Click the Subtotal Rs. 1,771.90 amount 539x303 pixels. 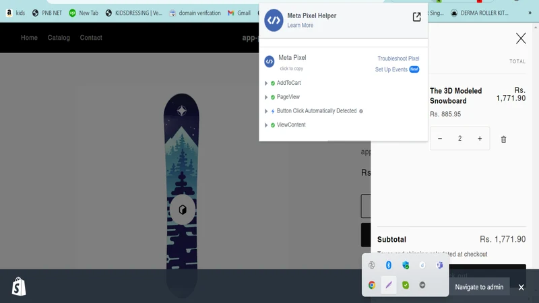[x=503, y=240]
